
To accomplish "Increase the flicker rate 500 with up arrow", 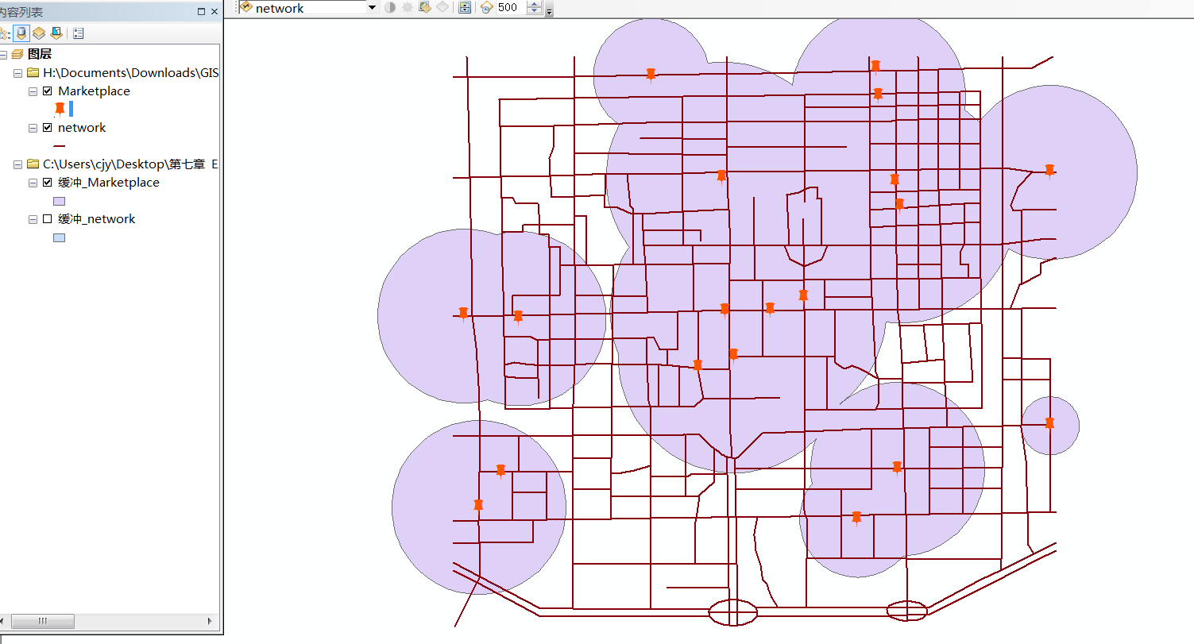I will 535,5.
